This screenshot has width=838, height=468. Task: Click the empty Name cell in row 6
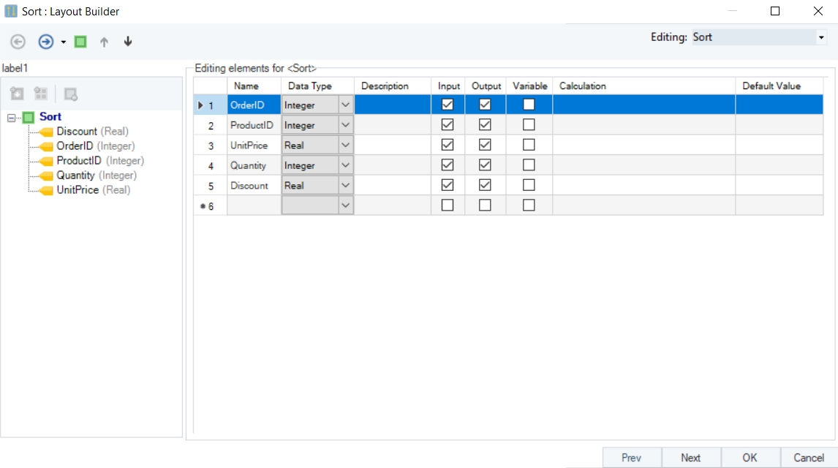(254, 205)
